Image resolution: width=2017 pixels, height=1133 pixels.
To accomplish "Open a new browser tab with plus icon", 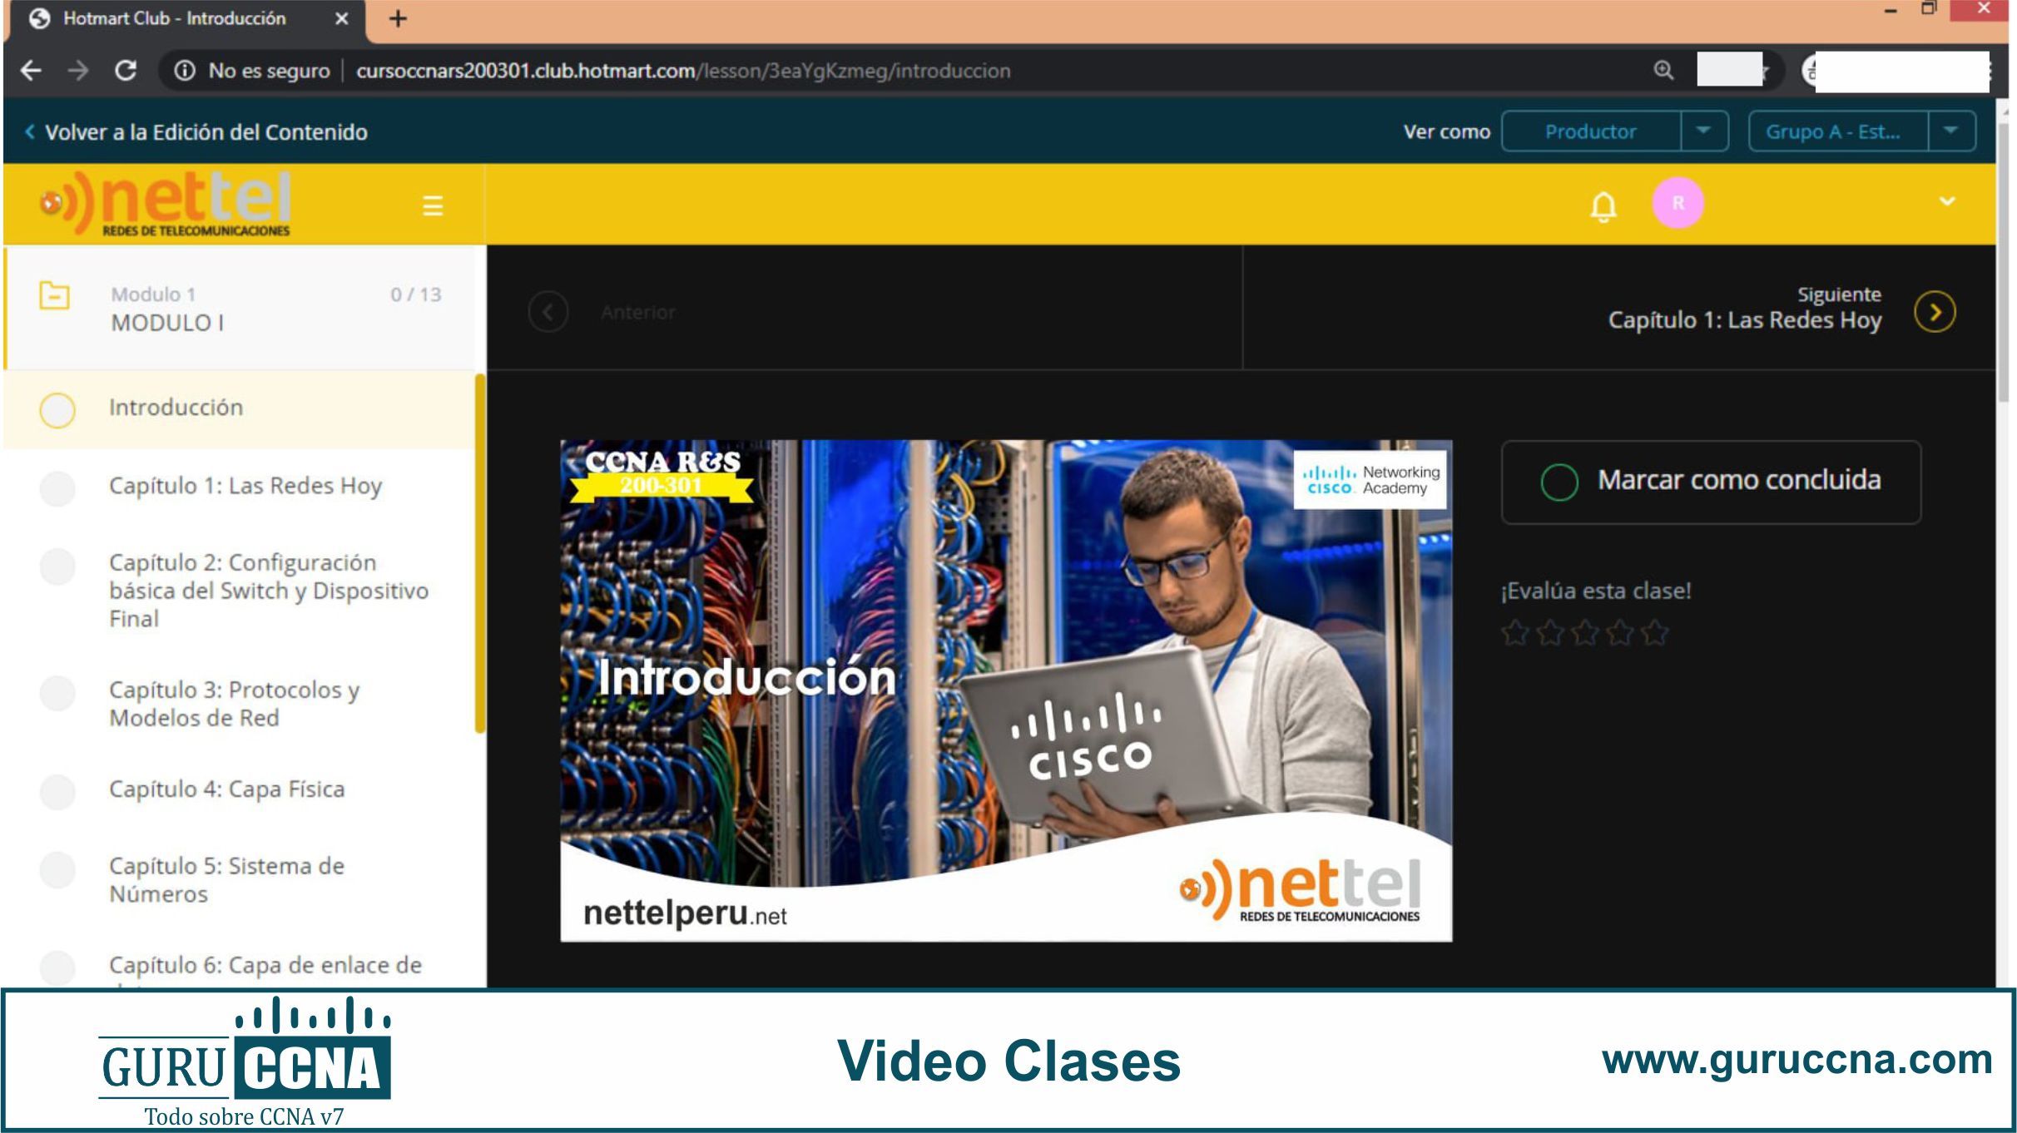I will (398, 18).
